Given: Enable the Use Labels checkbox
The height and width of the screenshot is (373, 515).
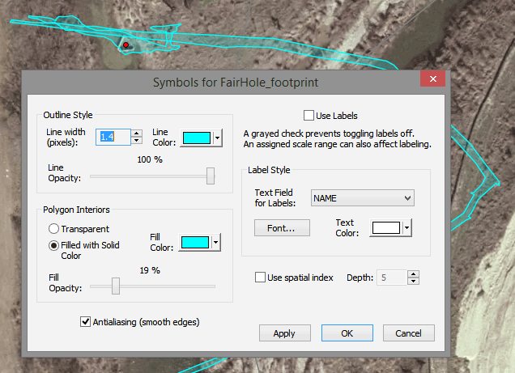Looking at the screenshot, I should pos(309,116).
